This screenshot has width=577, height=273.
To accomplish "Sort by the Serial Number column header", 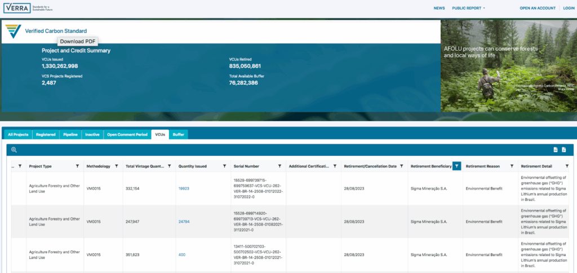I will (246, 166).
